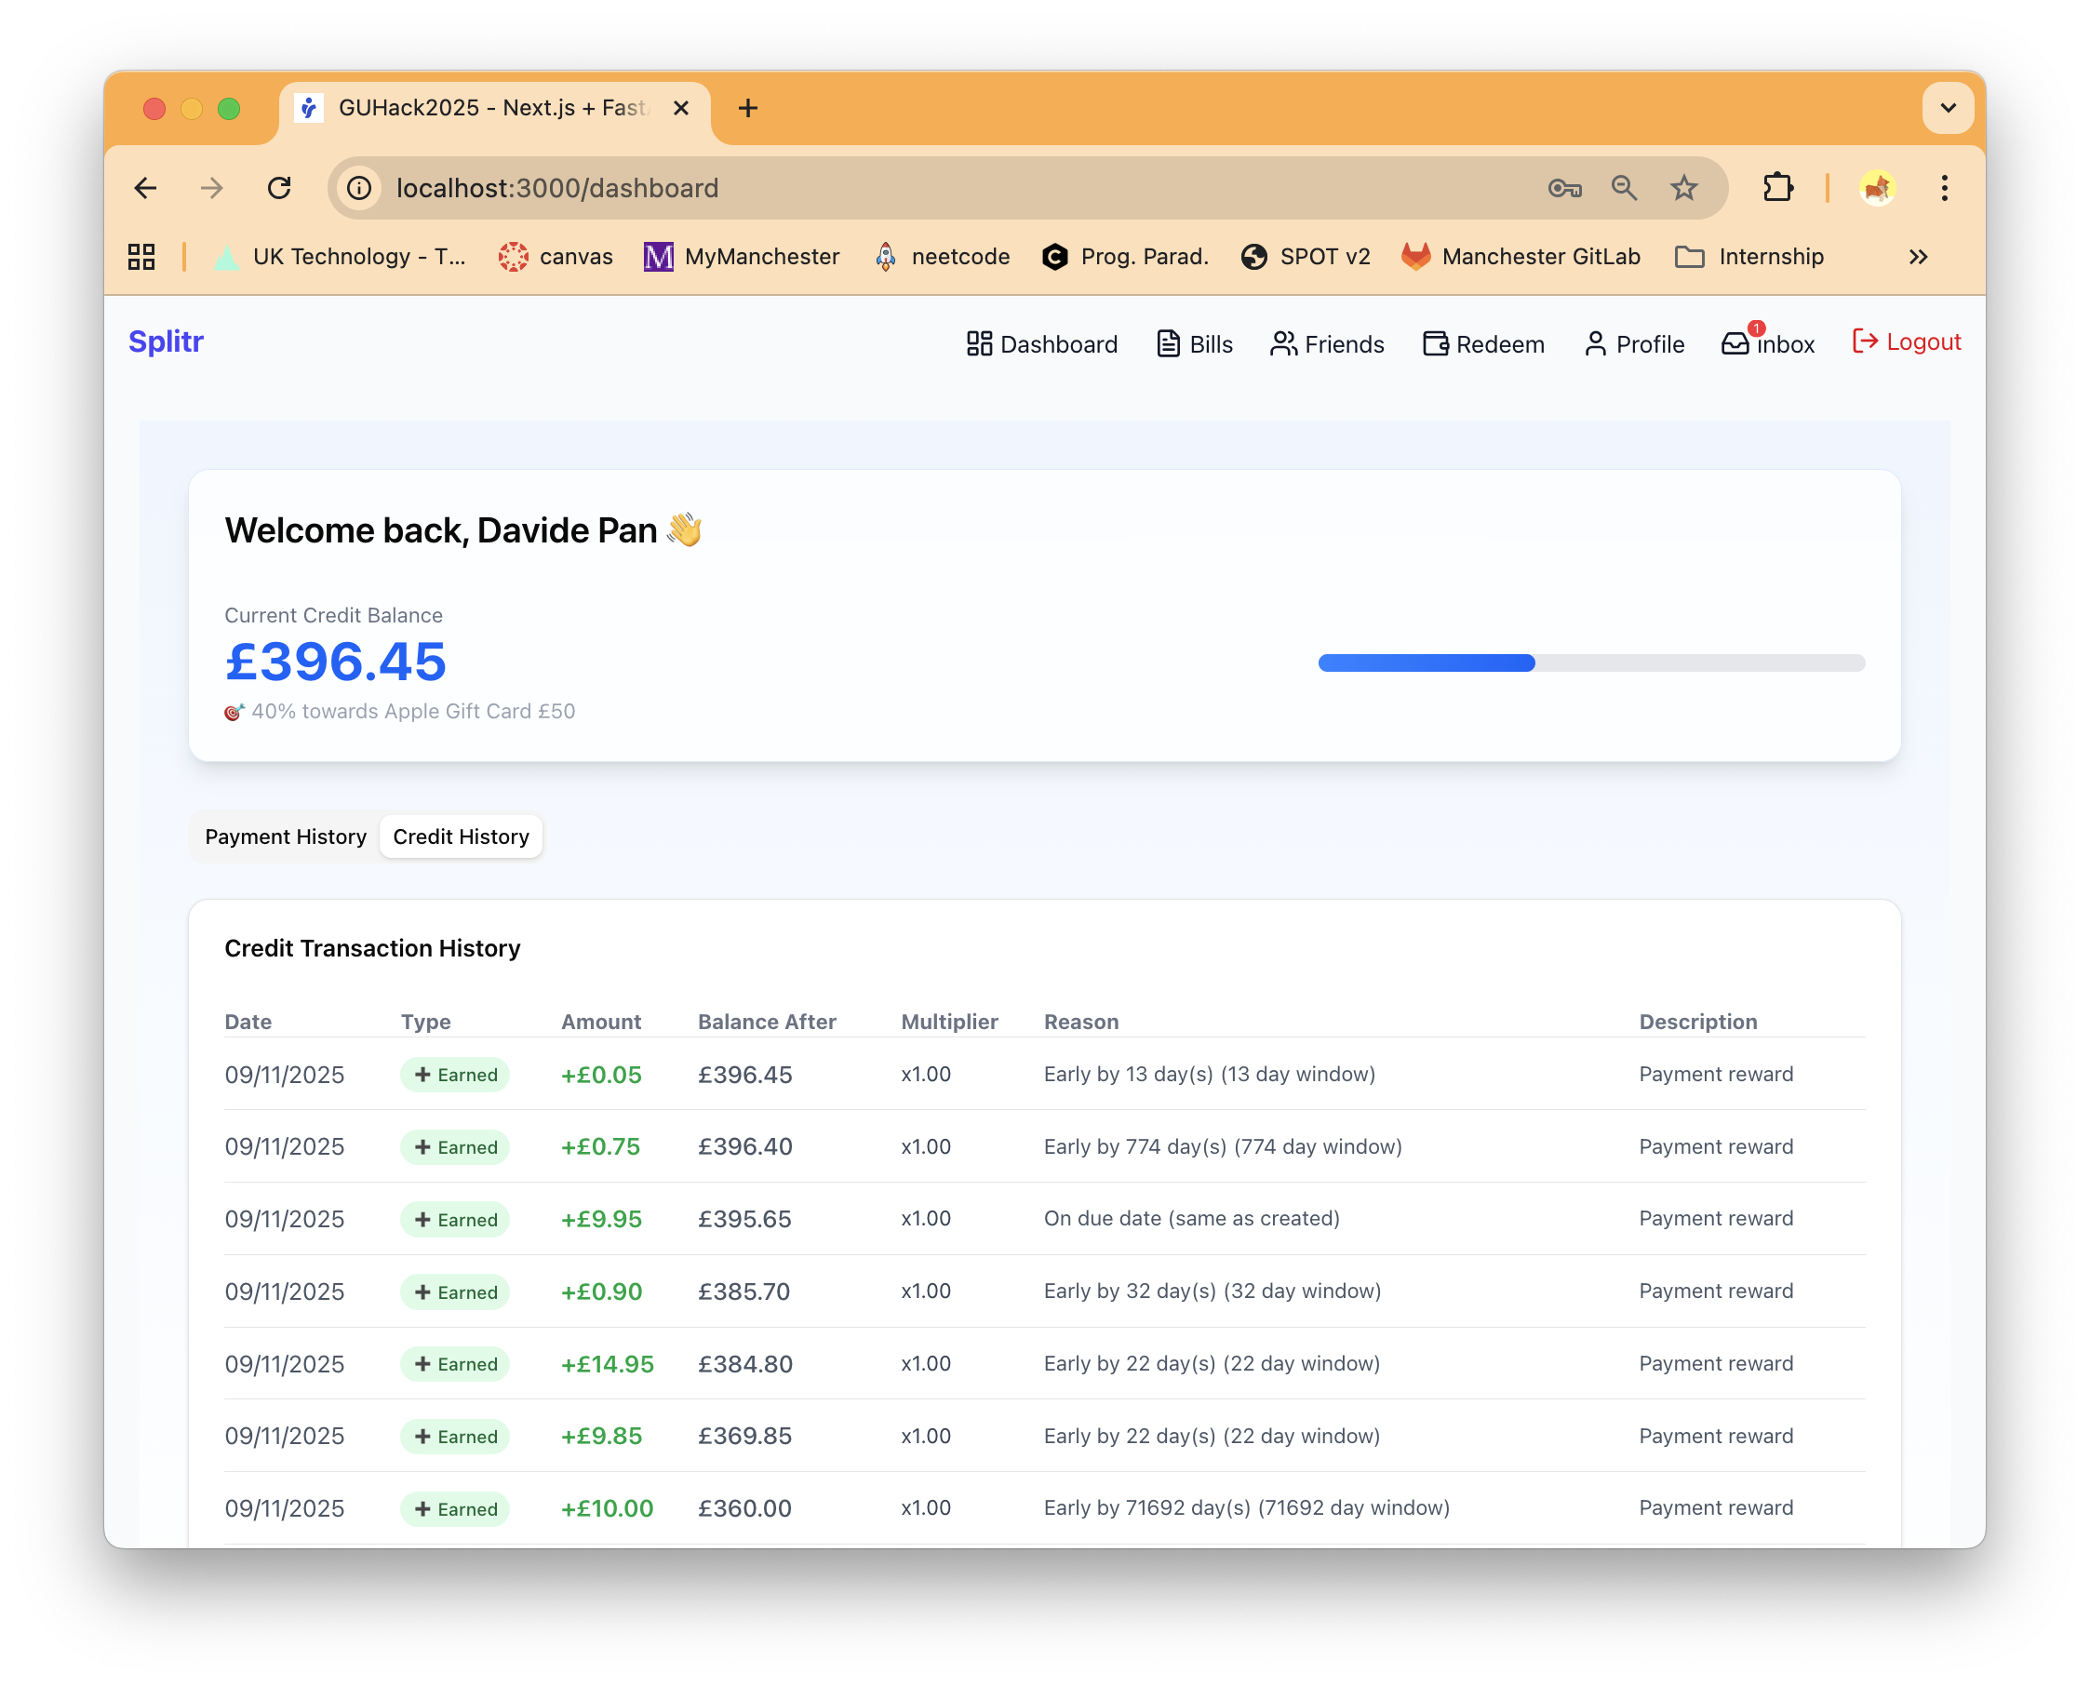This screenshot has width=2090, height=1686.
Task: Expand the hidden bookmarks overflow chevron
Action: (1917, 257)
